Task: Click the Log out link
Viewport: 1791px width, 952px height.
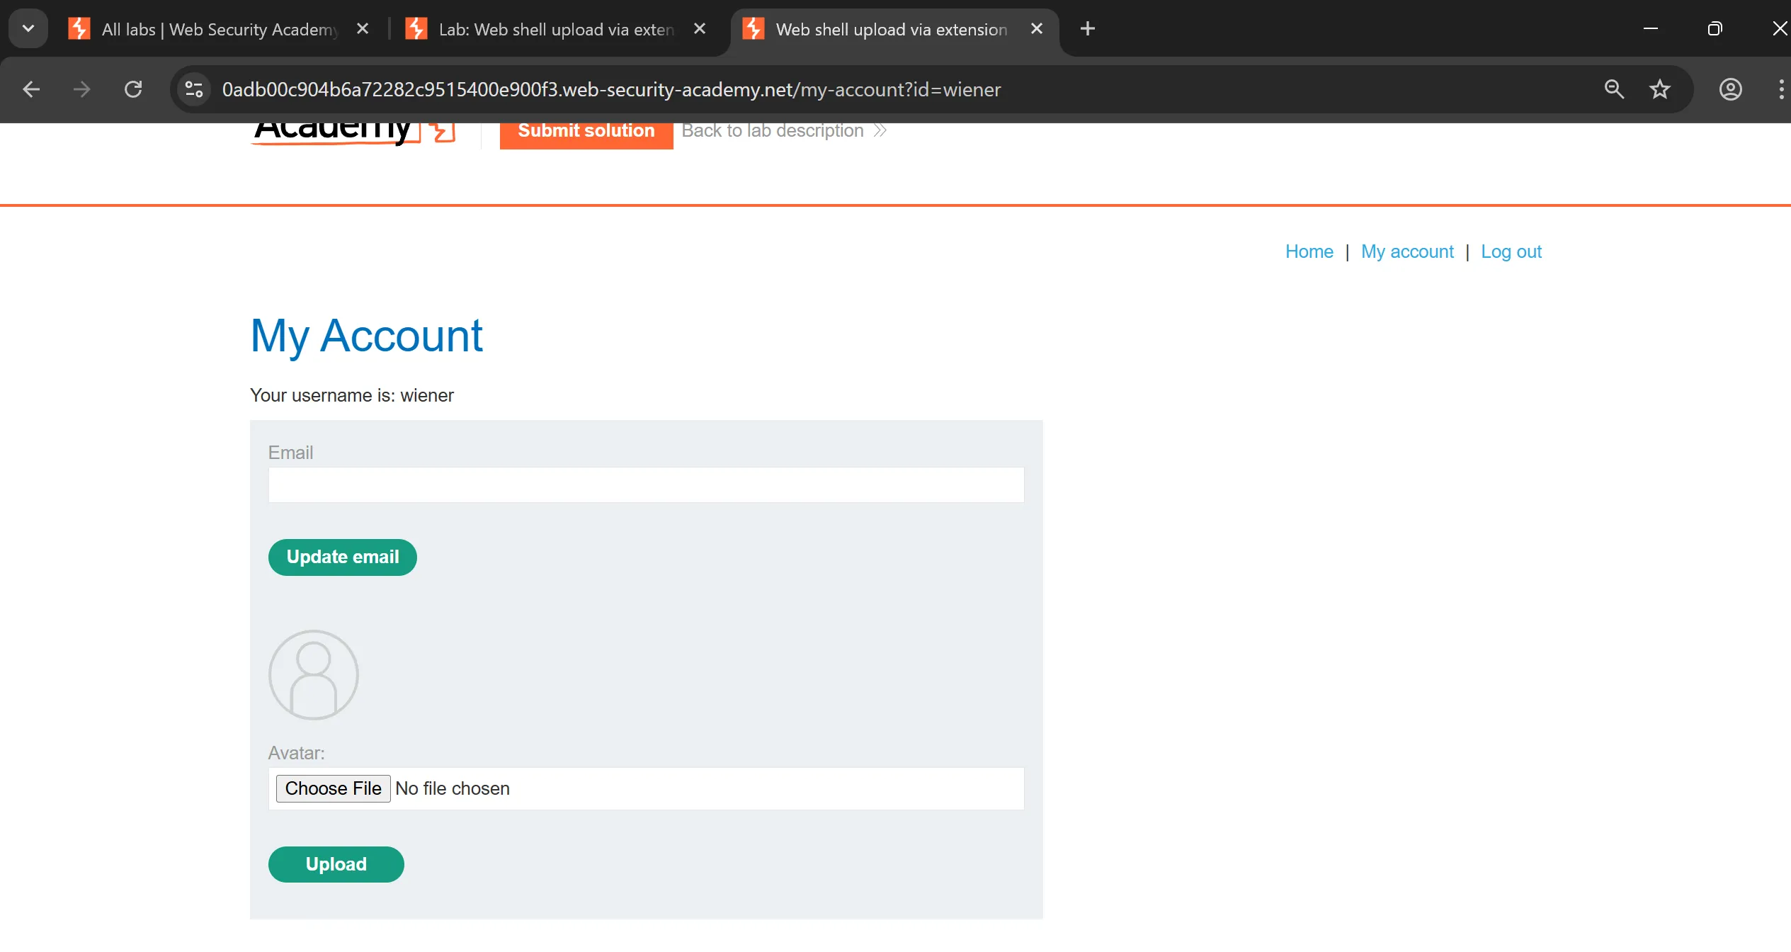Action: coord(1511,252)
